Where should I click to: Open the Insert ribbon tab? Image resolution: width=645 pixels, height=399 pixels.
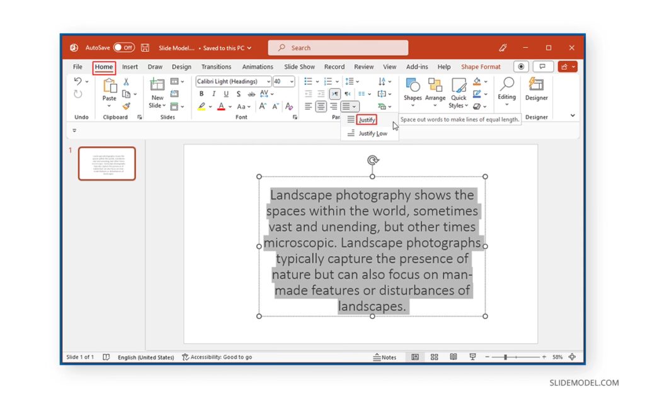click(130, 67)
